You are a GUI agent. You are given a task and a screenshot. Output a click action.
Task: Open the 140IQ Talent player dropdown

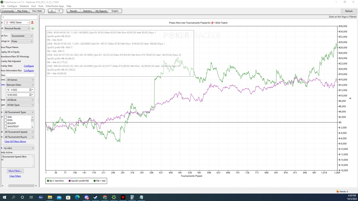coord(17,23)
